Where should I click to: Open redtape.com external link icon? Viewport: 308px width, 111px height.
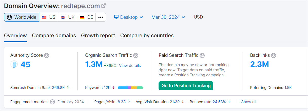(x=103, y=6)
